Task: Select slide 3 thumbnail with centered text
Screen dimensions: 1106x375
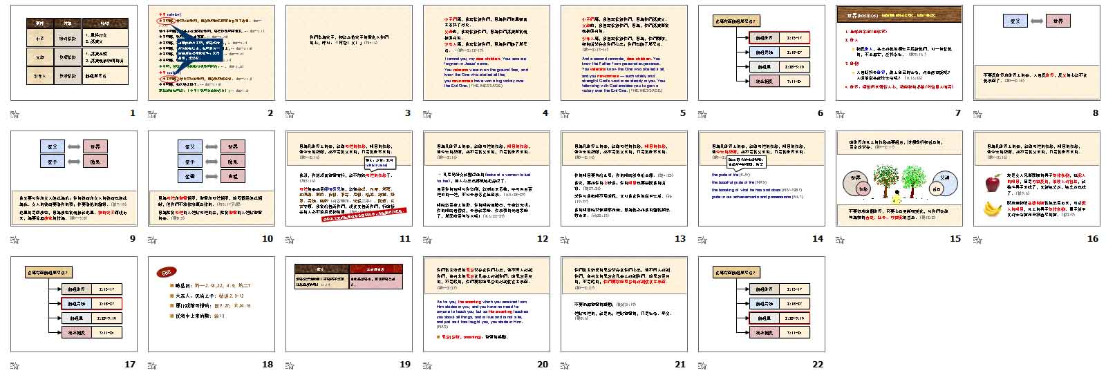Action: tap(349, 53)
